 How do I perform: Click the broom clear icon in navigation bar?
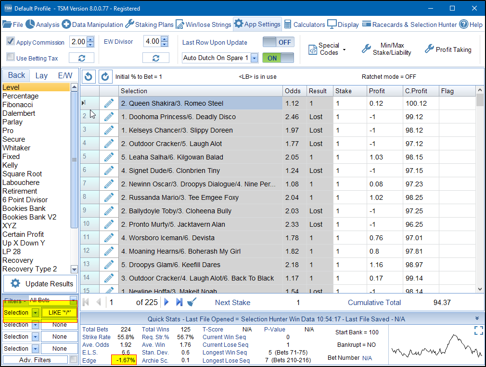[x=192, y=302]
